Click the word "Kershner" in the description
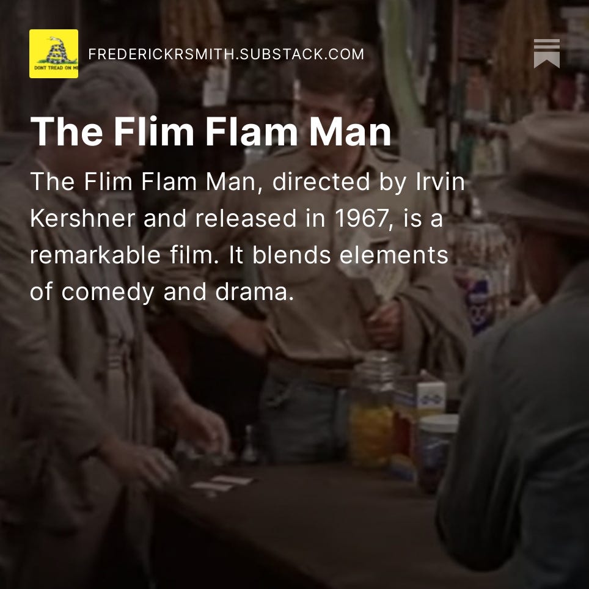The image size is (589, 589). [x=82, y=218]
